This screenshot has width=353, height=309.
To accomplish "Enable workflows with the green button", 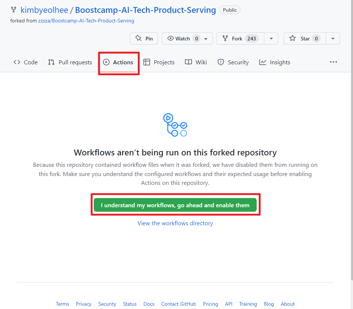I will point(175,205).
